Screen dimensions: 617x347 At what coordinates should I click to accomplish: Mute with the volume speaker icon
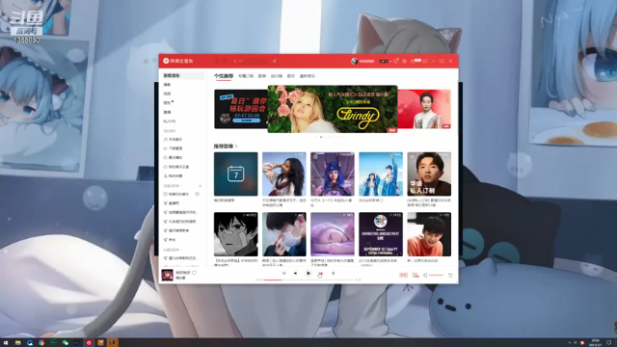pos(425,275)
